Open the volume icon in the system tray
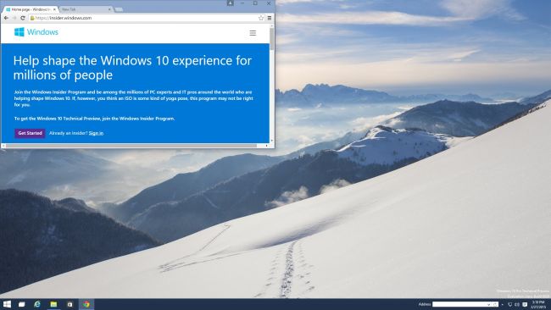This screenshot has height=310, width=551. (517, 304)
